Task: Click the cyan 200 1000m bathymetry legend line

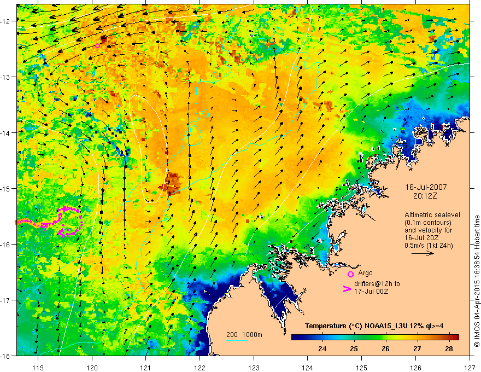Action: tap(237, 340)
